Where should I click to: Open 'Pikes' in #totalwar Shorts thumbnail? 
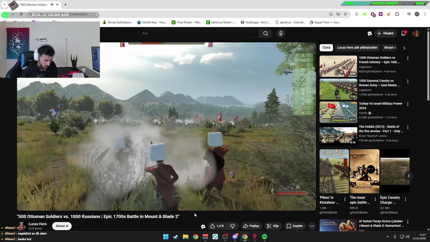coord(334,171)
